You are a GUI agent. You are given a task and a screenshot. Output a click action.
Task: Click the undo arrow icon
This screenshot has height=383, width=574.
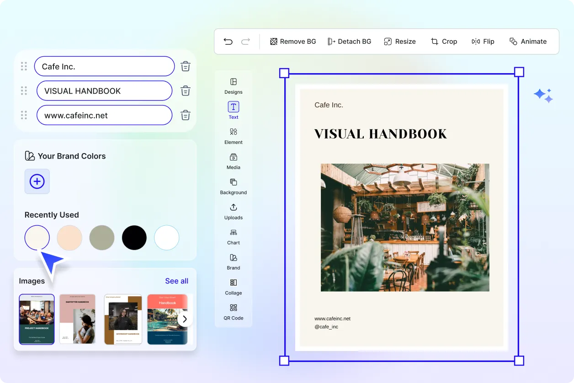[228, 42]
